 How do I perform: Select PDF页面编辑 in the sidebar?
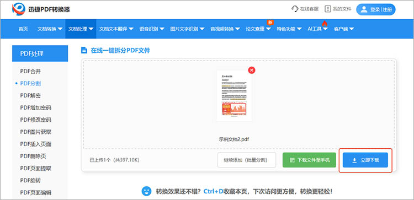coord(36,193)
